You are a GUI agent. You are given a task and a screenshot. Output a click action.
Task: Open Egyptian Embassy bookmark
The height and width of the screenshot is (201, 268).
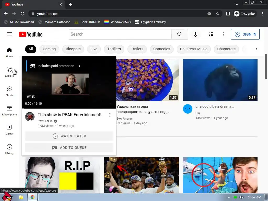[150, 22]
